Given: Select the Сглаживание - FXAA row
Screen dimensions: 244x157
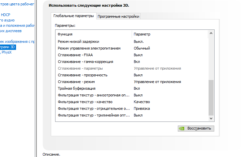Looking at the screenshot, I should tap(132, 55).
